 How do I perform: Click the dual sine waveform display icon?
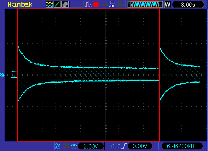(x=49, y=4)
